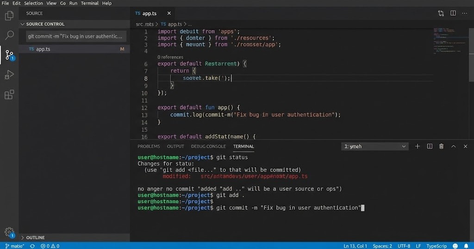Click the 'git status' command text in terminal
The width and height of the screenshot is (474, 249).
pyautogui.click(x=232, y=157)
